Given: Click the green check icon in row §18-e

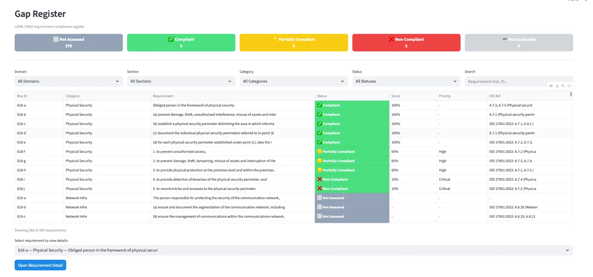Looking at the screenshot, I should (319, 142).
